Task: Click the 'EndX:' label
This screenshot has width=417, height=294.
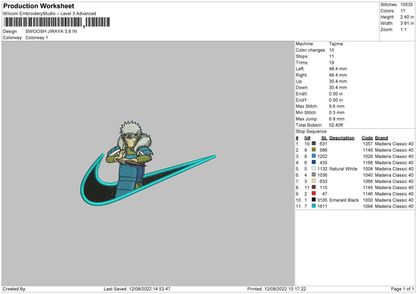Action: click(x=302, y=94)
